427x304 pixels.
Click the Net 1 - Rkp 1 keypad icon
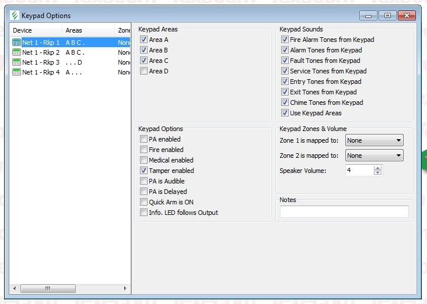(16, 43)
